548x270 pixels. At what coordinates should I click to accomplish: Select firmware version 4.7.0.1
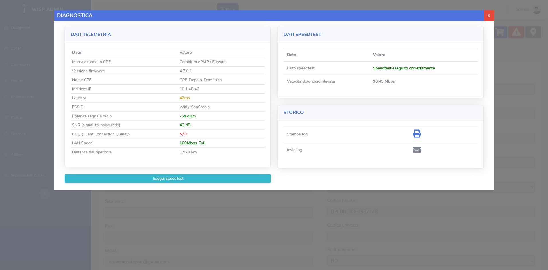[x=186, y=71]
